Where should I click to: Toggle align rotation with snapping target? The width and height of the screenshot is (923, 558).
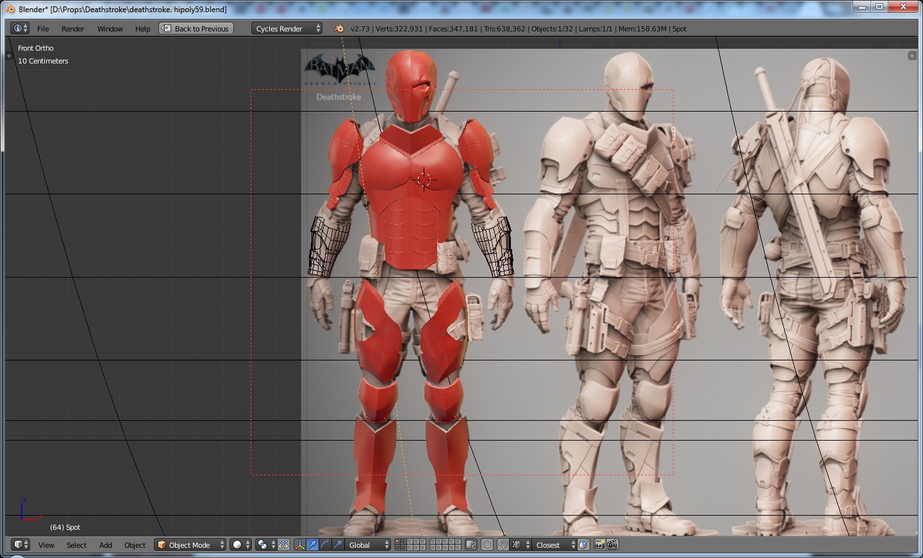[x=584, y=545]
